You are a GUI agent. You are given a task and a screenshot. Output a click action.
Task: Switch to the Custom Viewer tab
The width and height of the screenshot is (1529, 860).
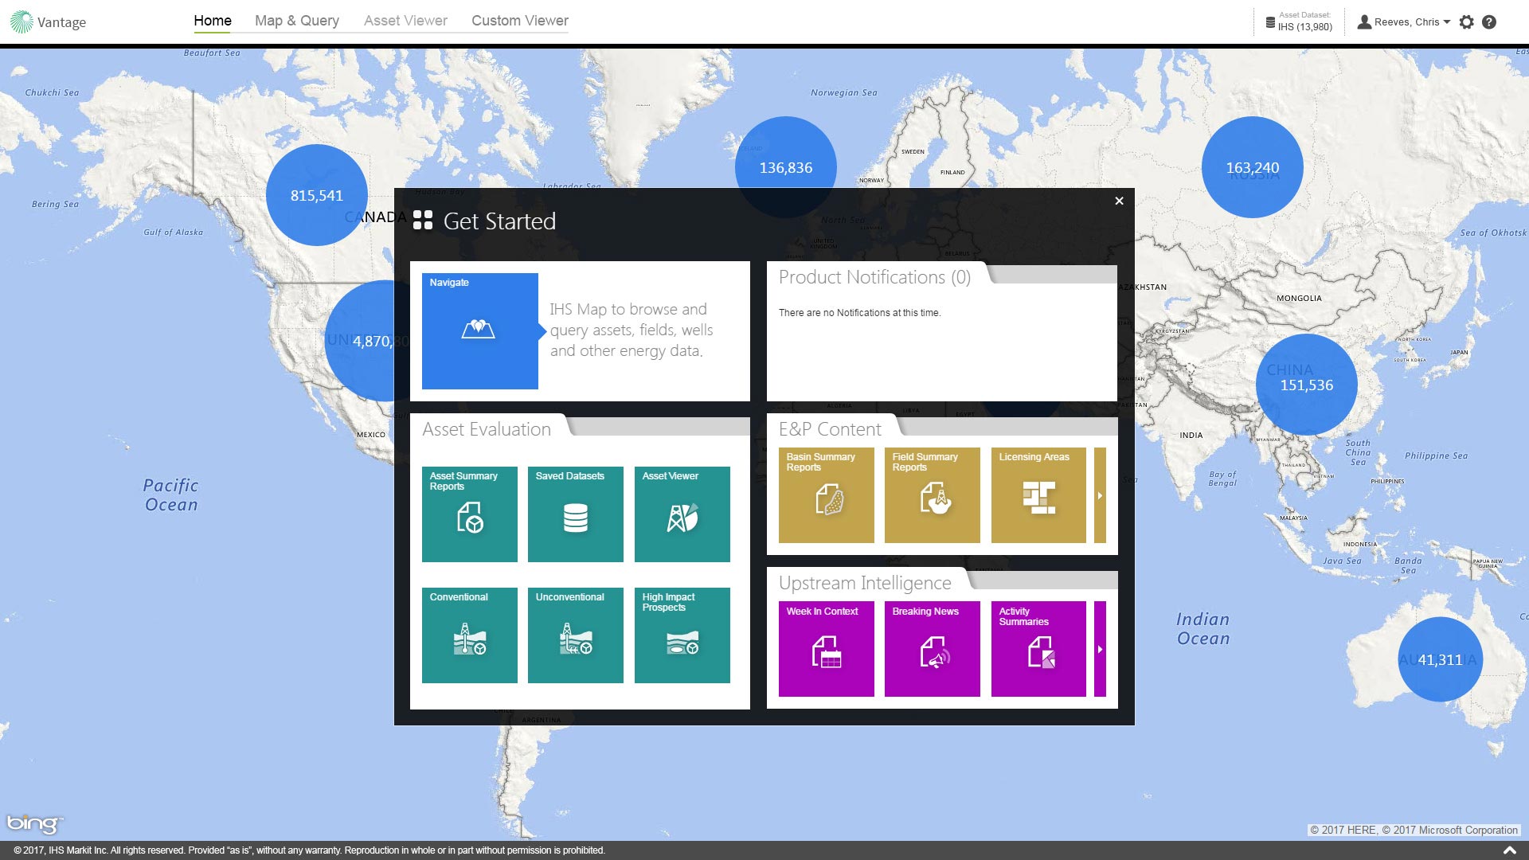click(520, 21)
